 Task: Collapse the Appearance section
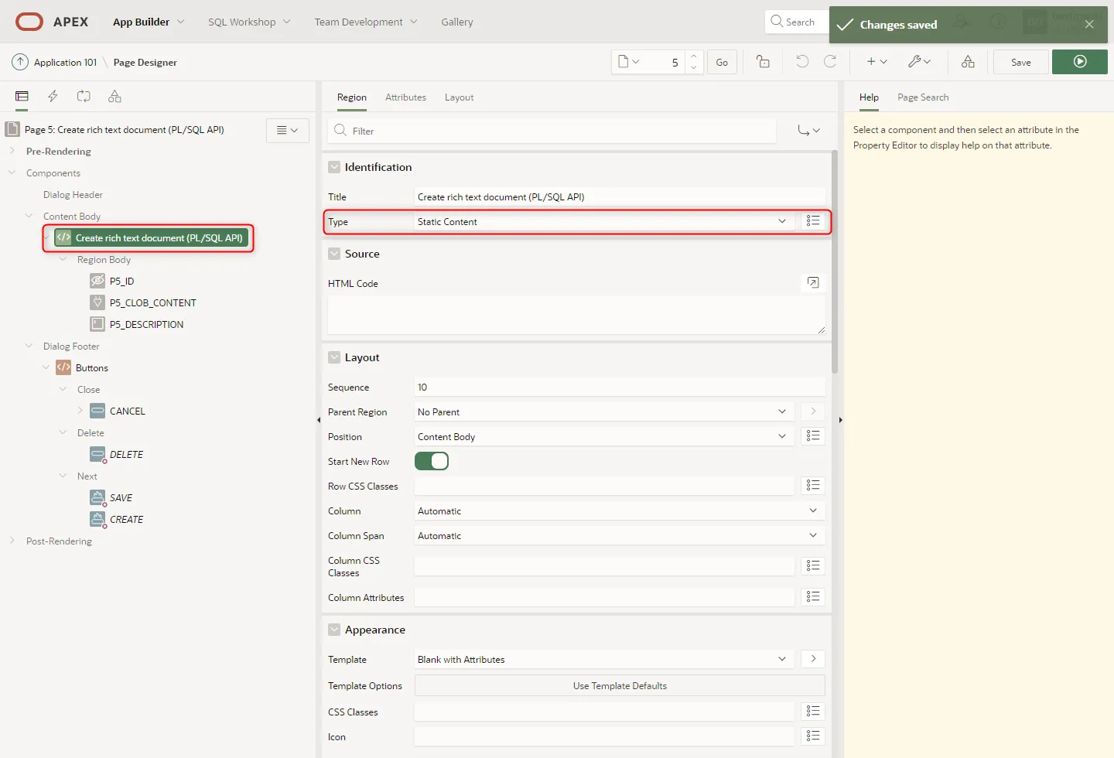coord(334,630)
